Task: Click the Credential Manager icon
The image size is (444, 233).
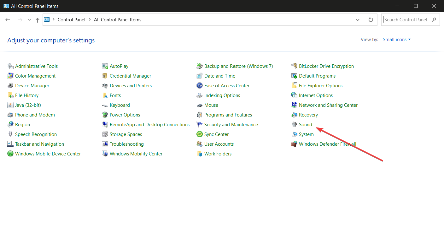Action: (105, 76)
